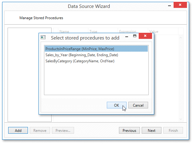This screenshot has width=193, height=144.
Task: Click the Add button
Action: [x=18, y=130]
